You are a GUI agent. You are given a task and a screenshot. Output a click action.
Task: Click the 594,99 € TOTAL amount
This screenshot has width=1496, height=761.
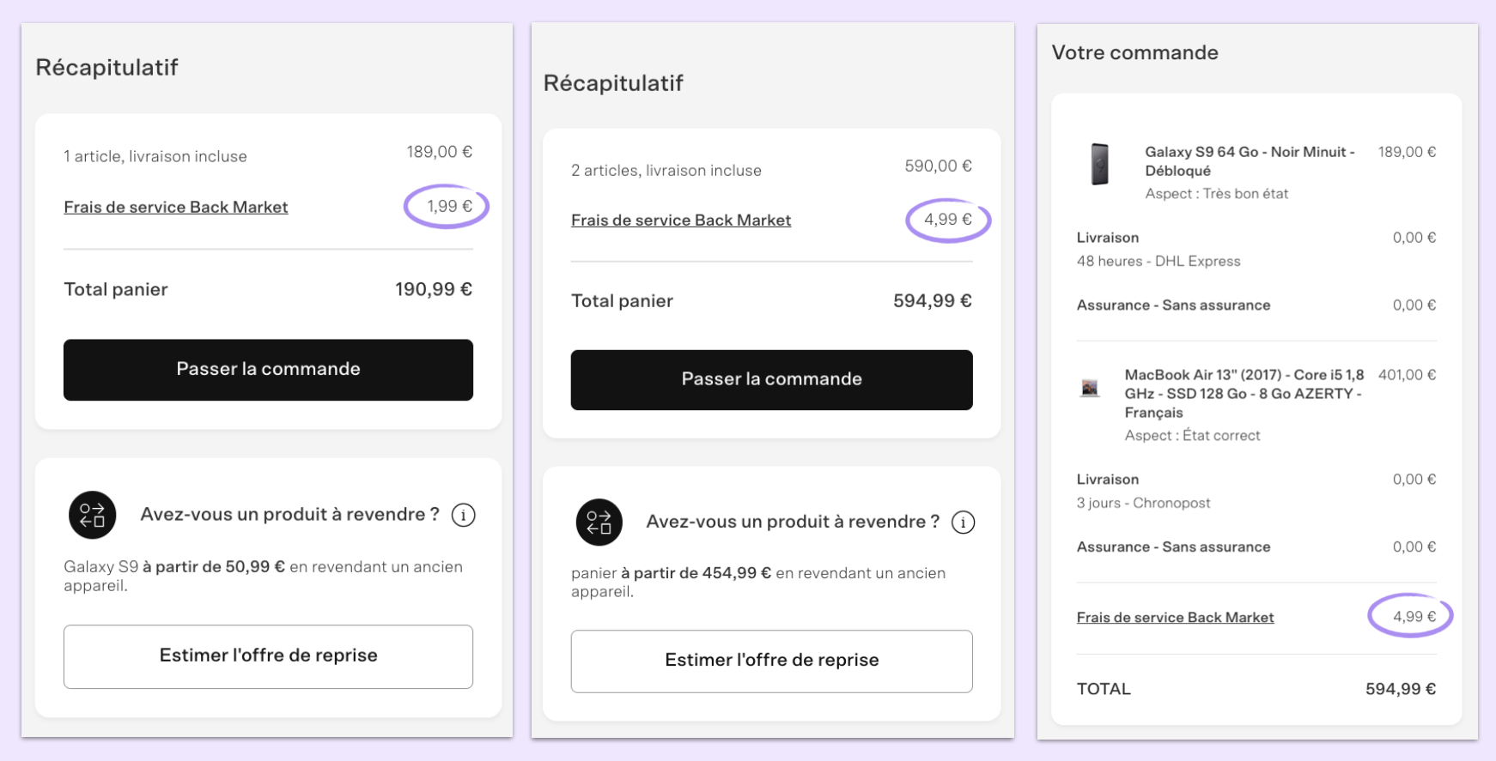coord(1401,689)
